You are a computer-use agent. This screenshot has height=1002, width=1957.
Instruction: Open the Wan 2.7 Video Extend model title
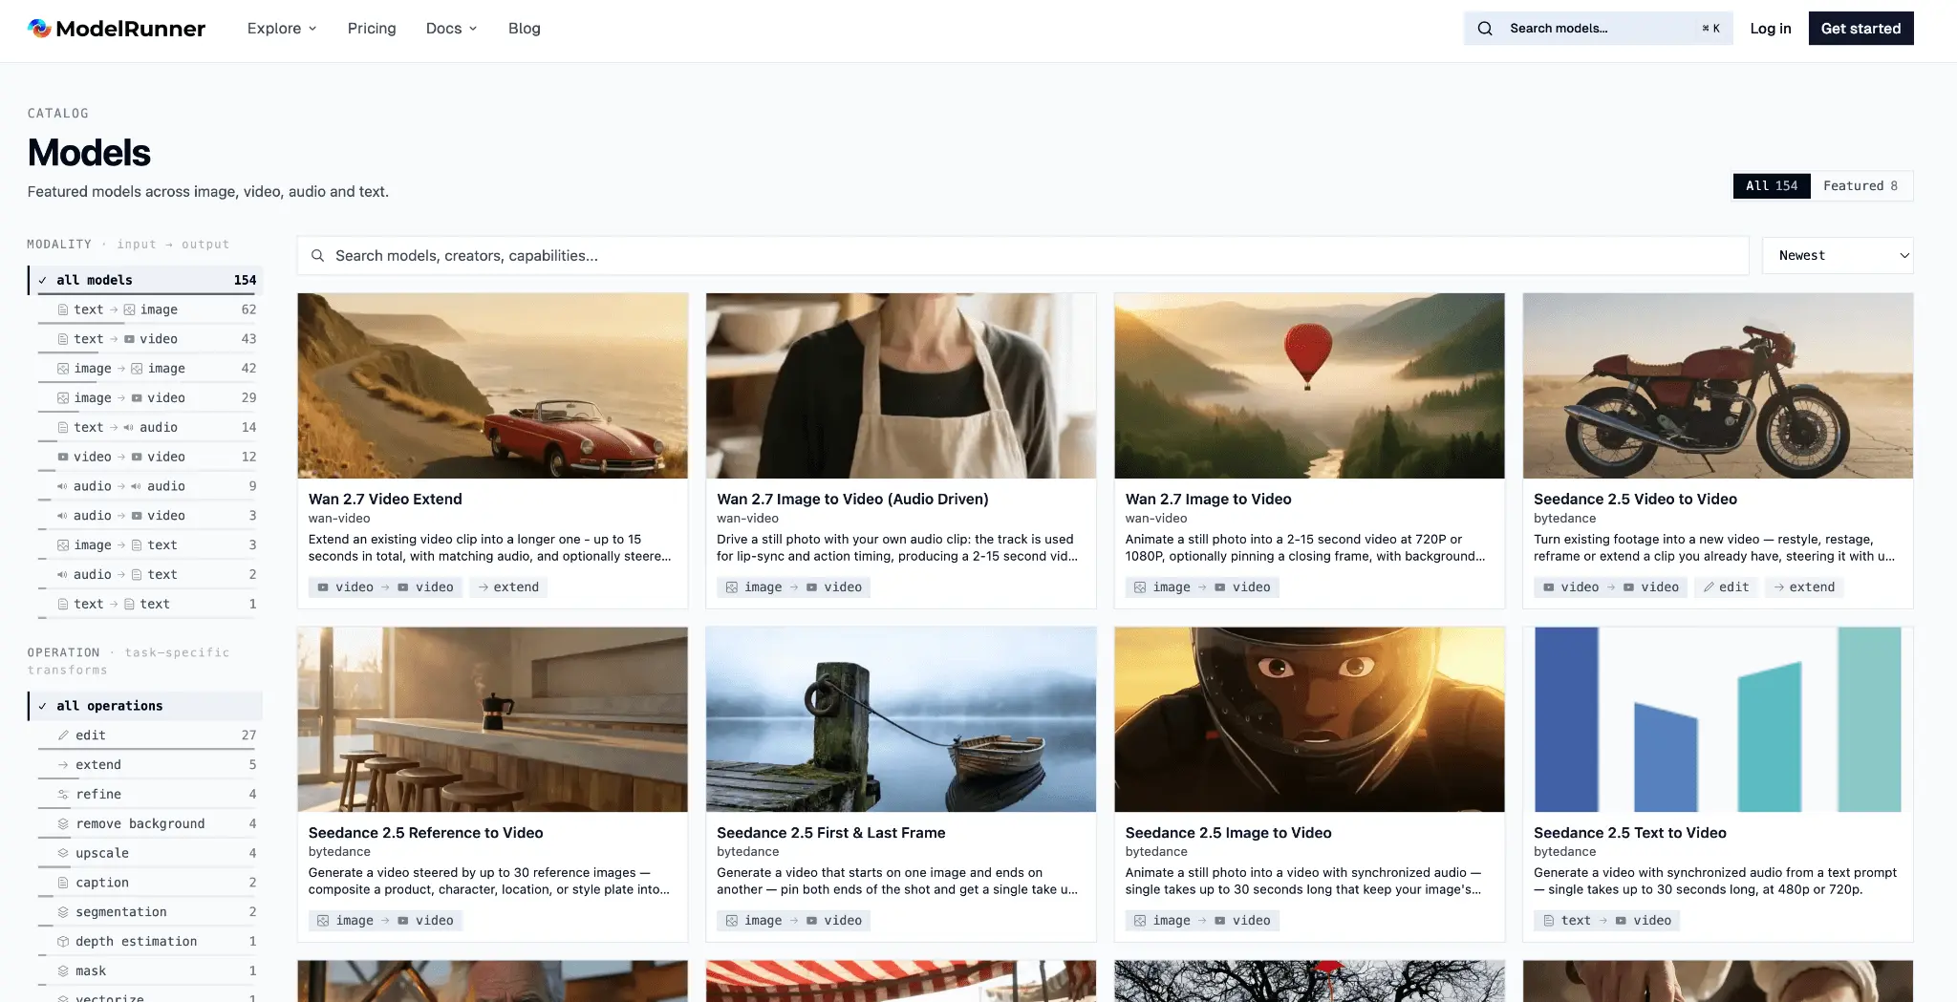click(385, 499)
